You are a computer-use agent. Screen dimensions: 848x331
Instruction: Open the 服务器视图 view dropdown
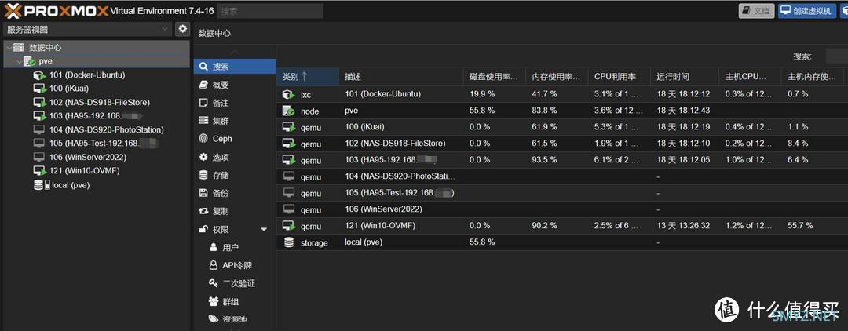coord(88,30)
